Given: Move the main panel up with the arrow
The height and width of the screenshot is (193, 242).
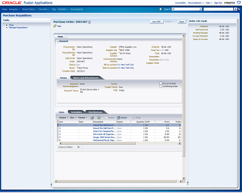Looking at the screenshot, I should click(x=184, y=35).
